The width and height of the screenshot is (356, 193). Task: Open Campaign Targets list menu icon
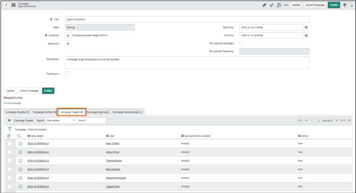tap(10, 120)
